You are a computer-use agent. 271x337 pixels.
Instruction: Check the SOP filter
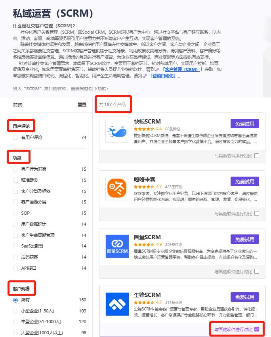[15, 213]
